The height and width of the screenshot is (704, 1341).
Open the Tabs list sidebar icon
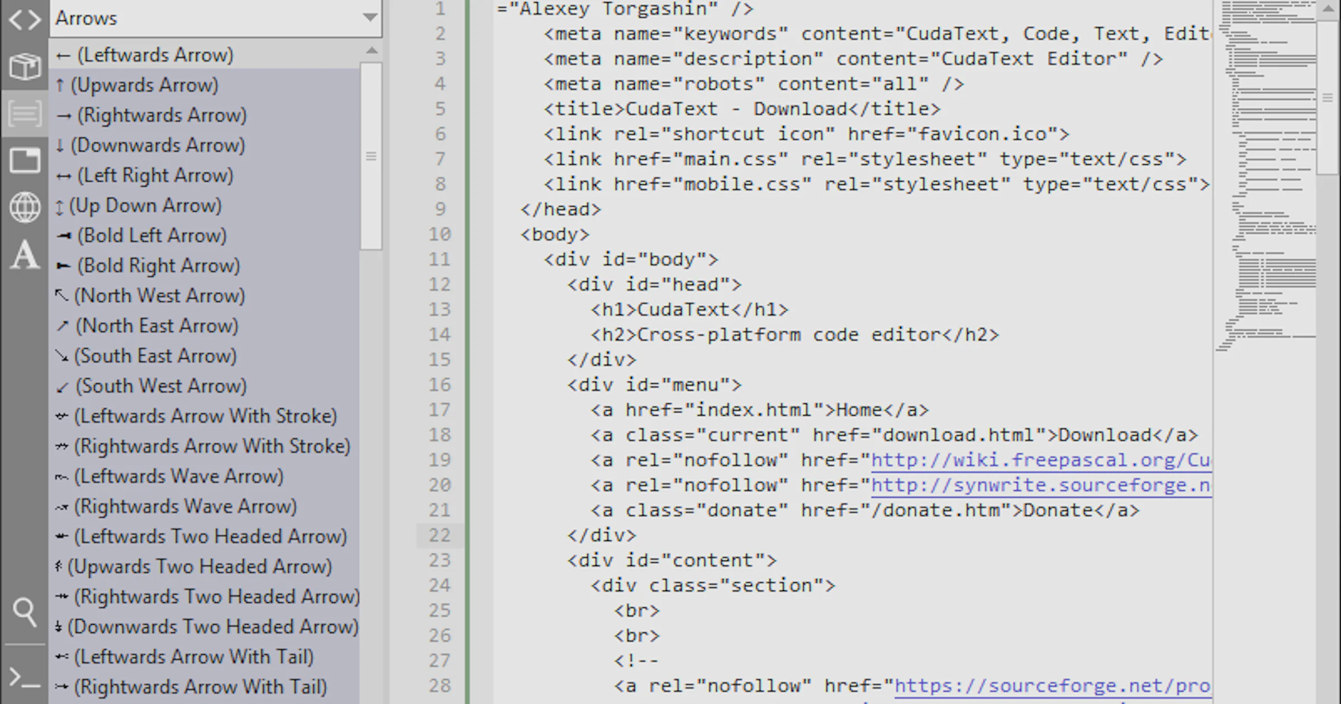tap(25, 160)
